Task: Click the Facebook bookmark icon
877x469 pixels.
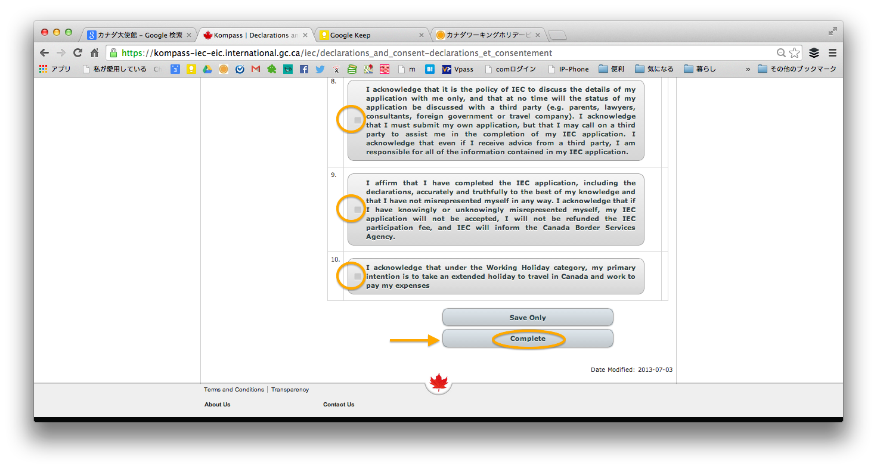Action: (x=304, y=69)
